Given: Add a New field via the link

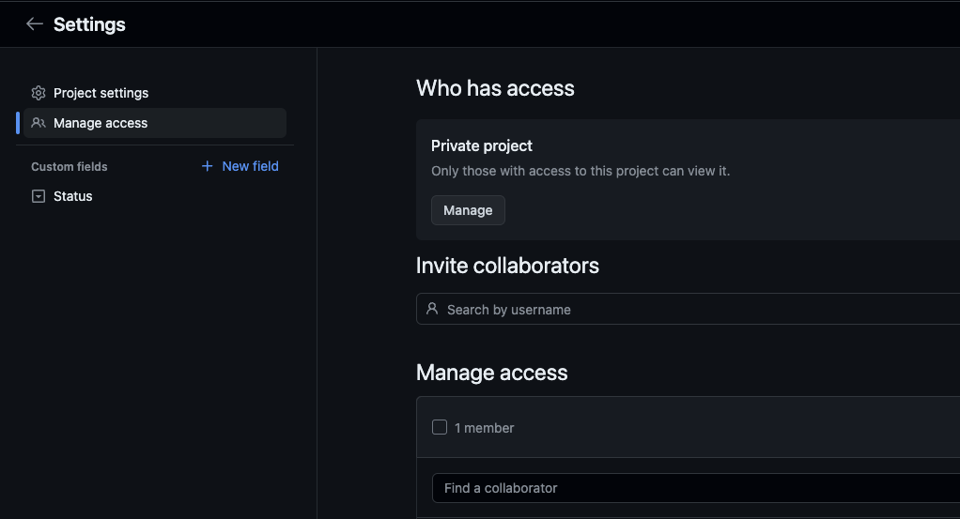Looking at the screenshot, I should coord(250,166).
